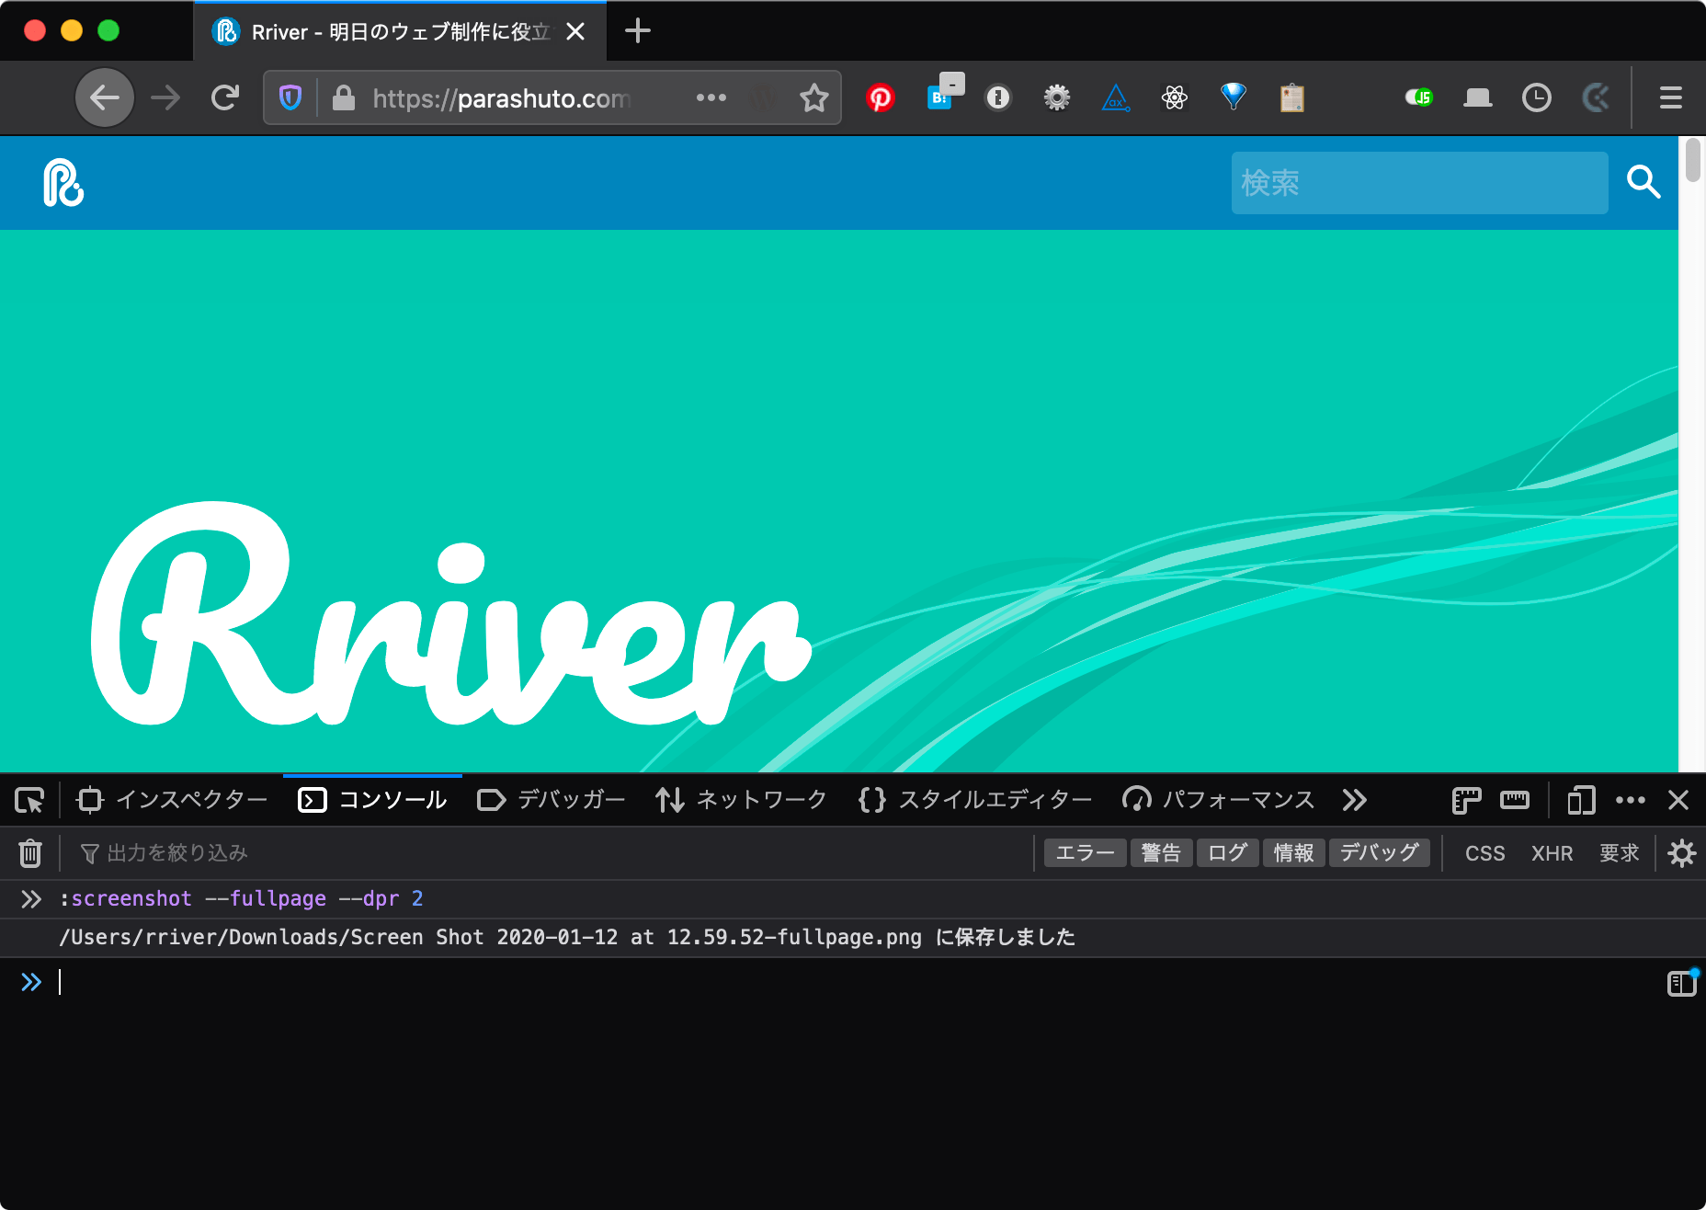Click the browser forward arrow

(x=165, y=97)
